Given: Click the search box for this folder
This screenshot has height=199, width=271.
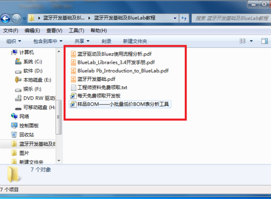Looking at the screenshot, I should click(x=231, y=18).
